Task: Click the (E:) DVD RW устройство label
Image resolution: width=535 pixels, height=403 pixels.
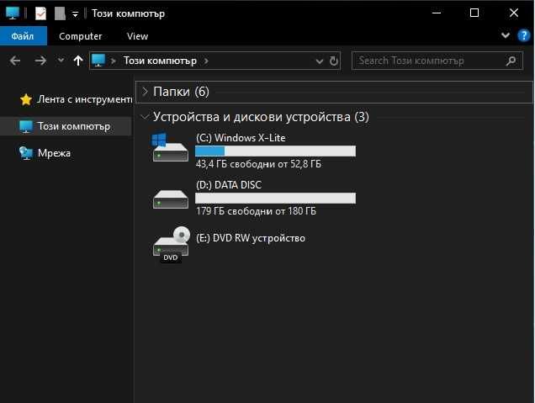Action: (251, 238)
